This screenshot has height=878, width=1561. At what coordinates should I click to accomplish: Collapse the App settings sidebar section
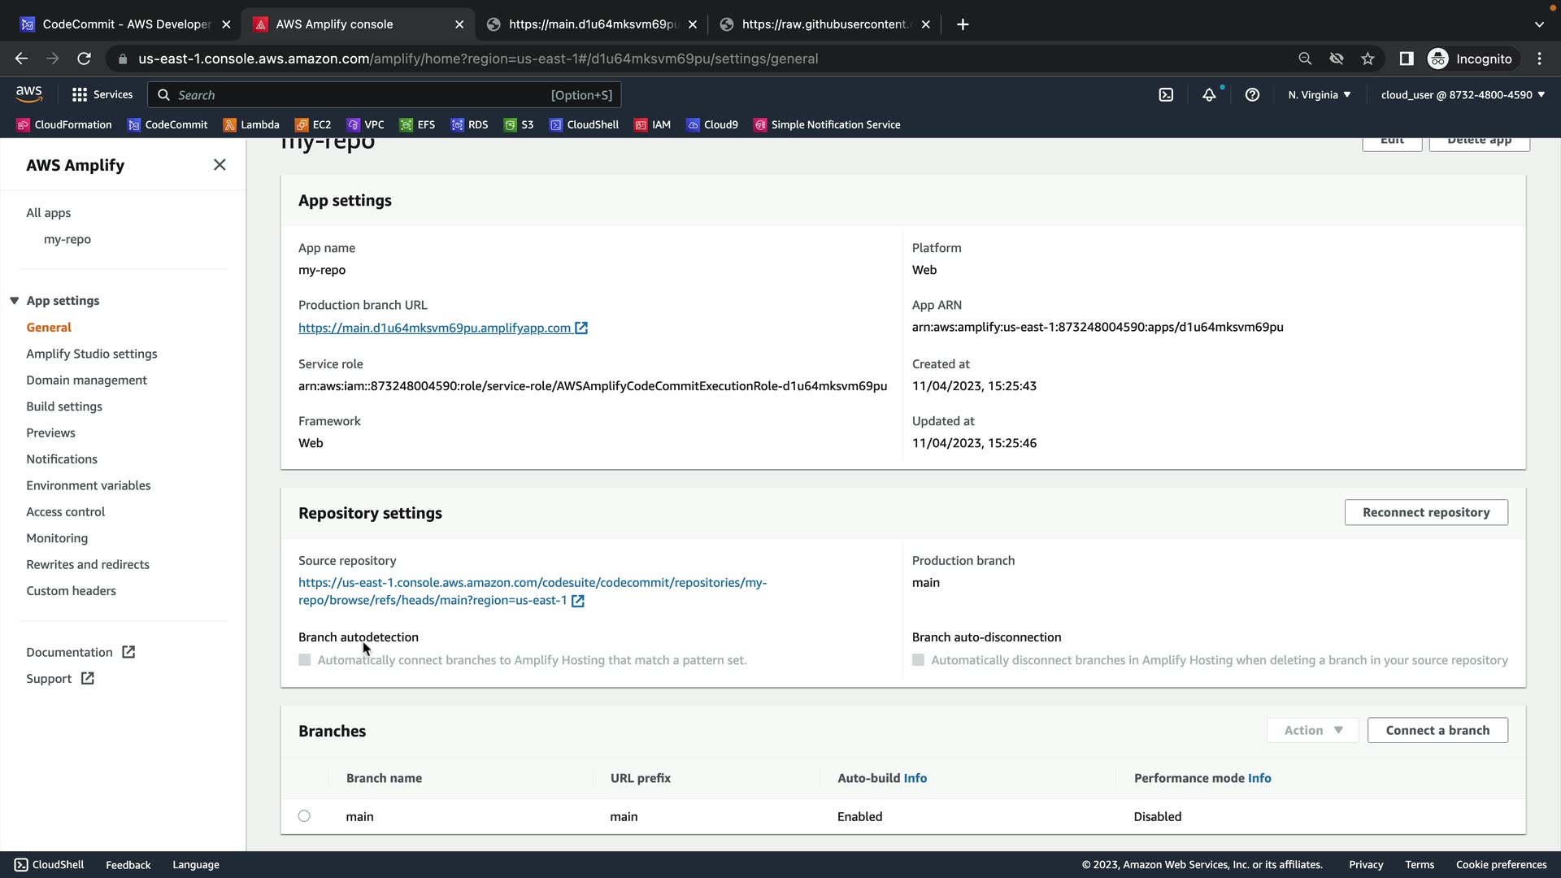[15, 301]
